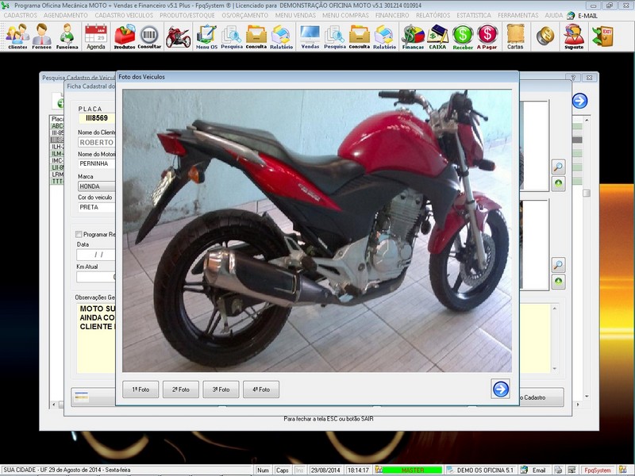
Task: Open the AGENDAMENTO menu
Action: [x=66, y=15]
